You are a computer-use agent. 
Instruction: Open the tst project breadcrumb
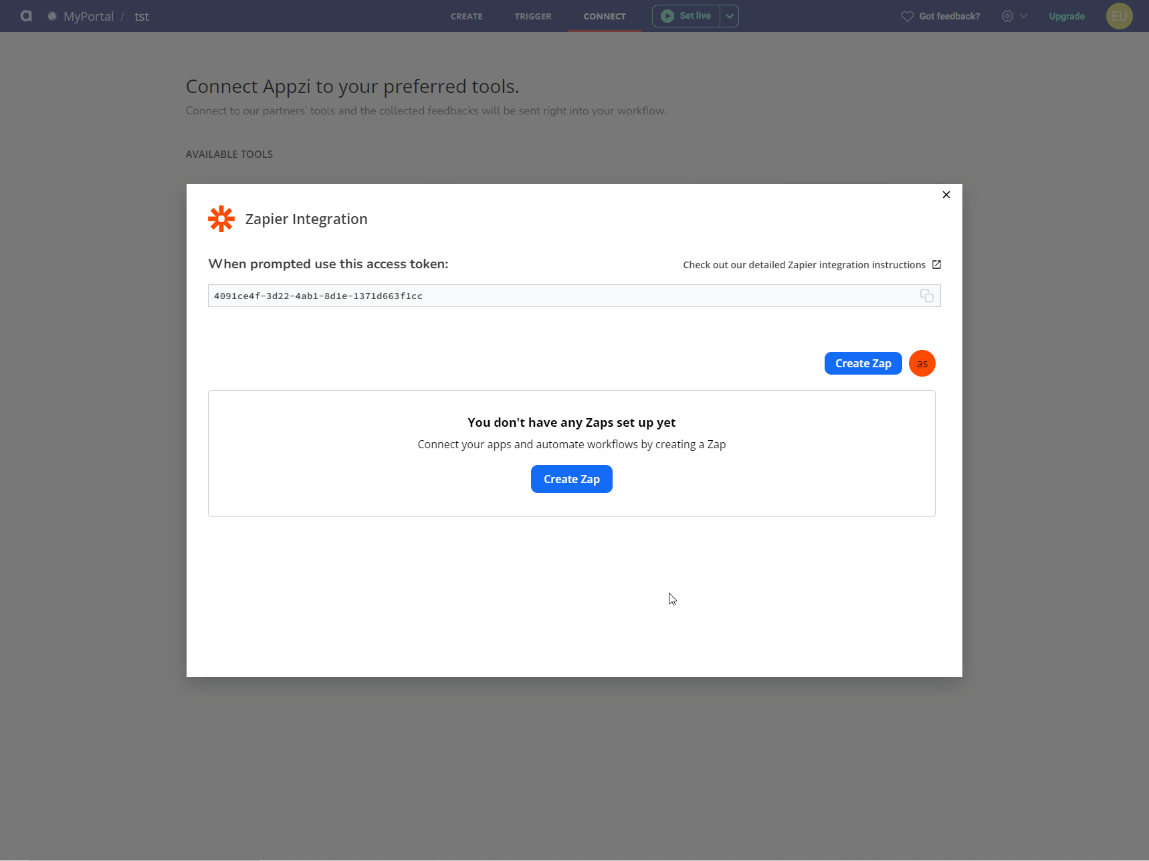click(142, 16)
